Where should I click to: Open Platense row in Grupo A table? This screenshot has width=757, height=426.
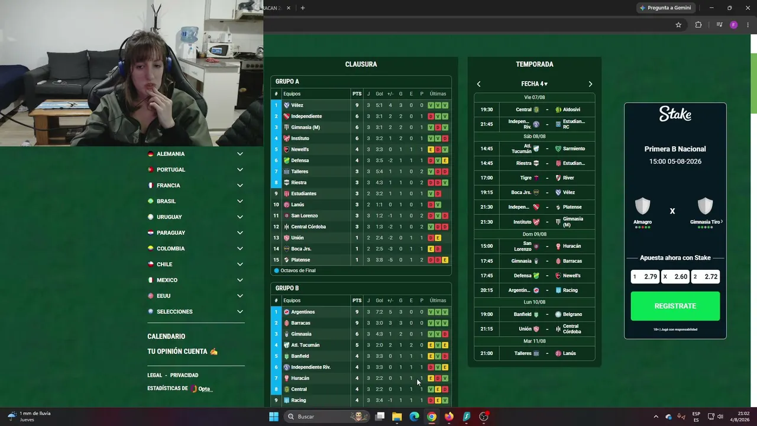(361, 260)
